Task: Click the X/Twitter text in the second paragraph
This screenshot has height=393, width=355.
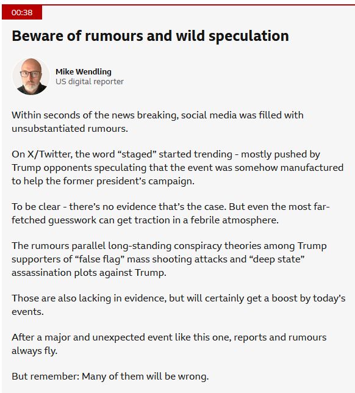Action: 49,154
